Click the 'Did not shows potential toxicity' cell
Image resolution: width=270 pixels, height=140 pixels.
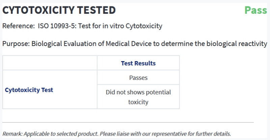(x=138, y=97)
